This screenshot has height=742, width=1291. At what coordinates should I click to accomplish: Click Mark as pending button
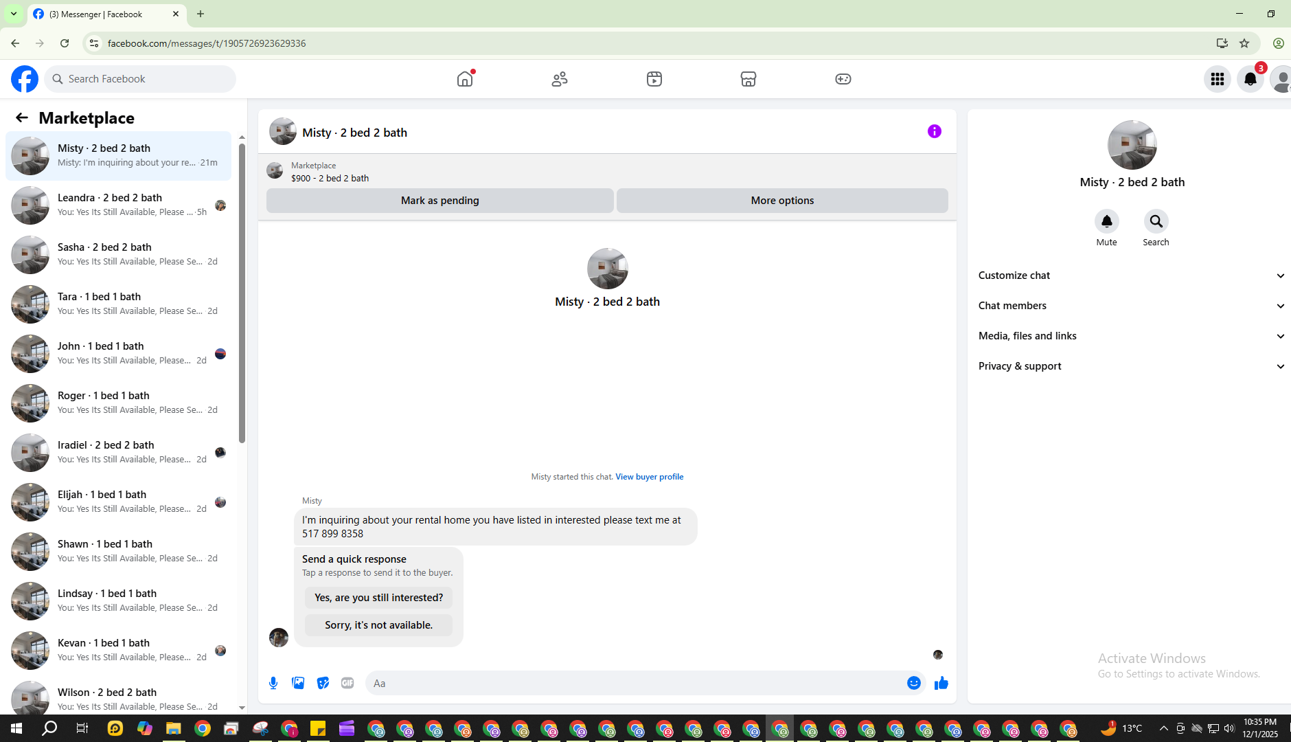click(x=440, y=201)
